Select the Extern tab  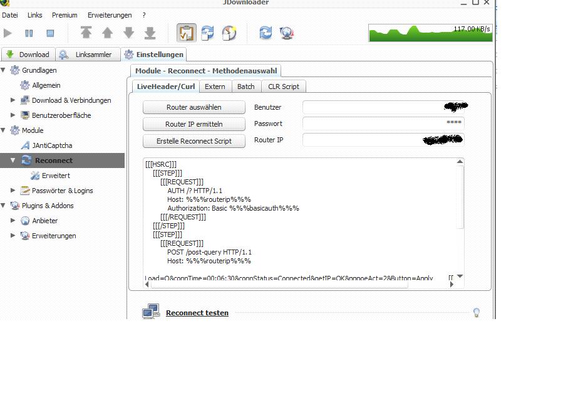pos(215,87)
